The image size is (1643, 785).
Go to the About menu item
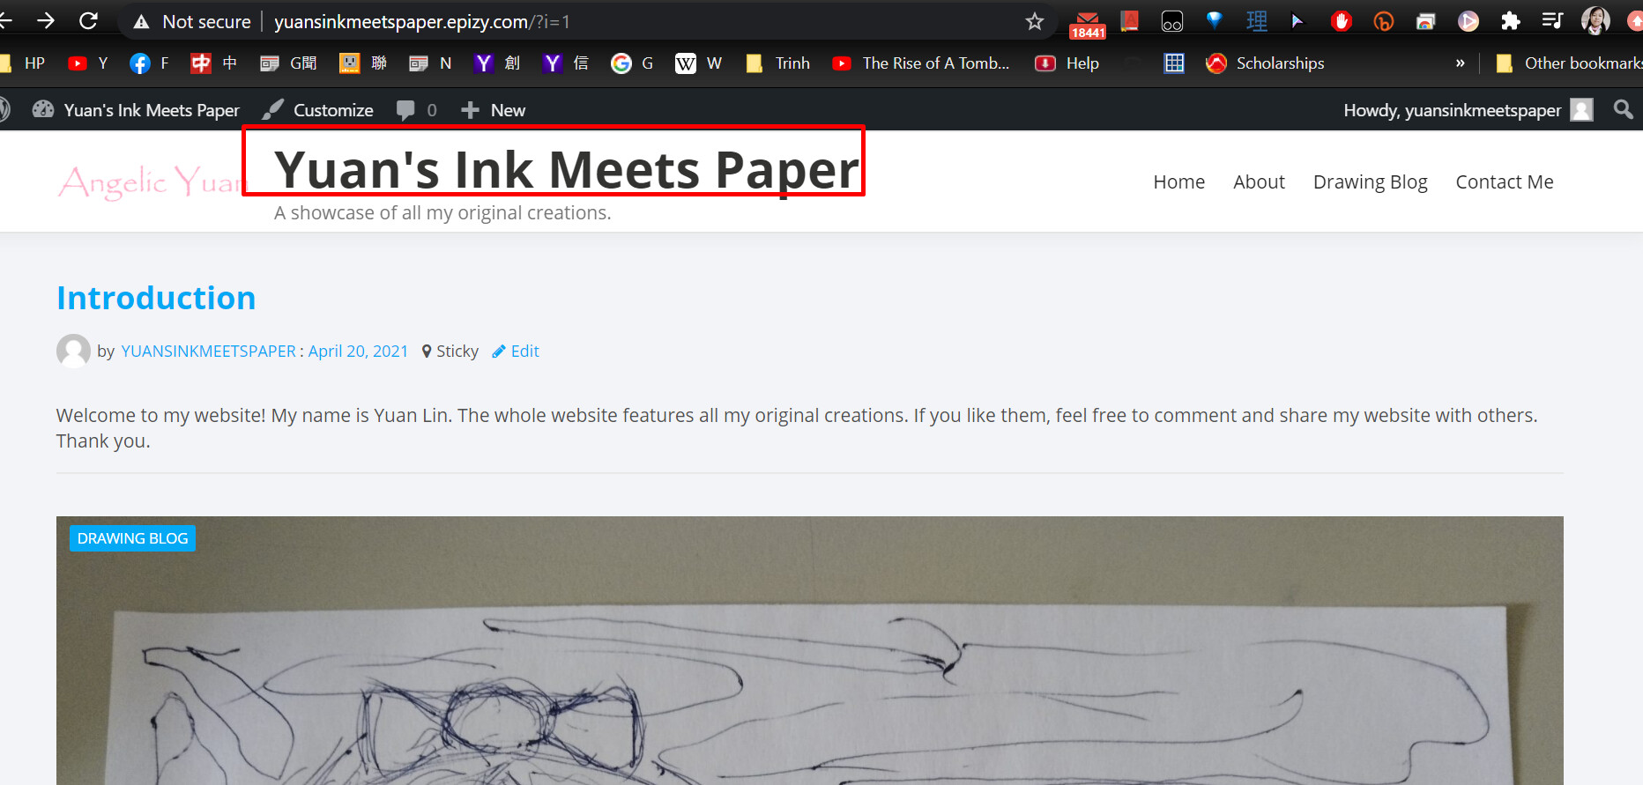[x=1258, y=181]
